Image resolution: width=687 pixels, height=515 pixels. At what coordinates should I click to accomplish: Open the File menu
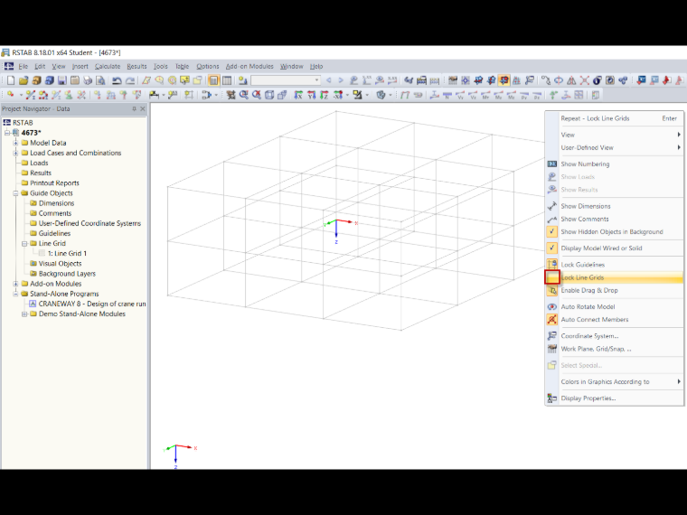pyautogui.click(x=23, y=67)
